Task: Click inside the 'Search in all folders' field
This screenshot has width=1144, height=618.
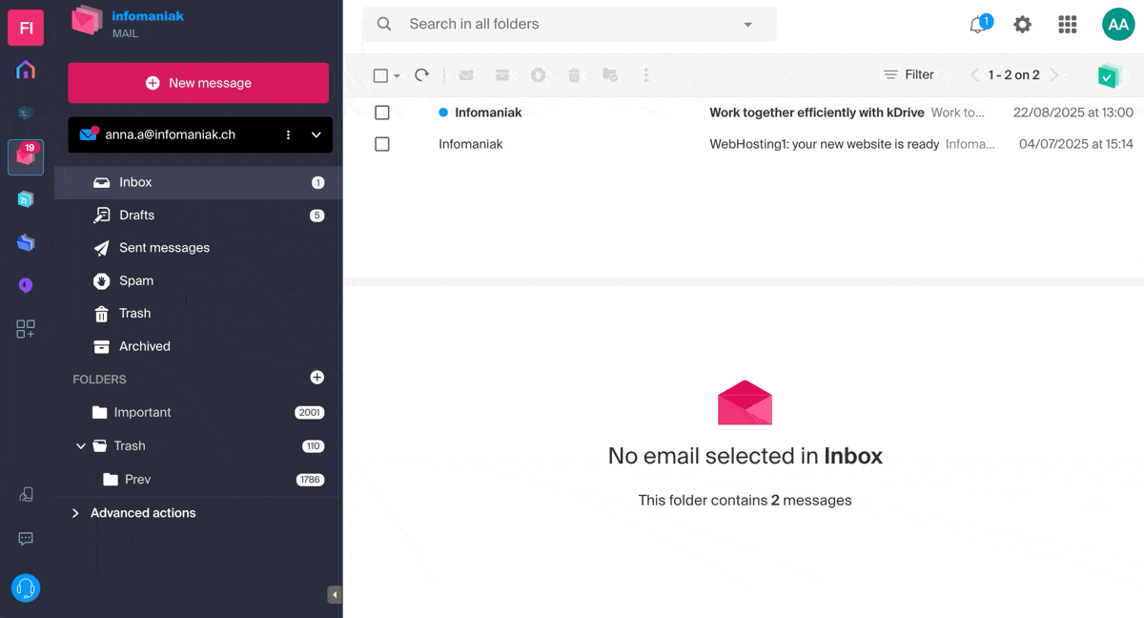Action: click(569, 25)
